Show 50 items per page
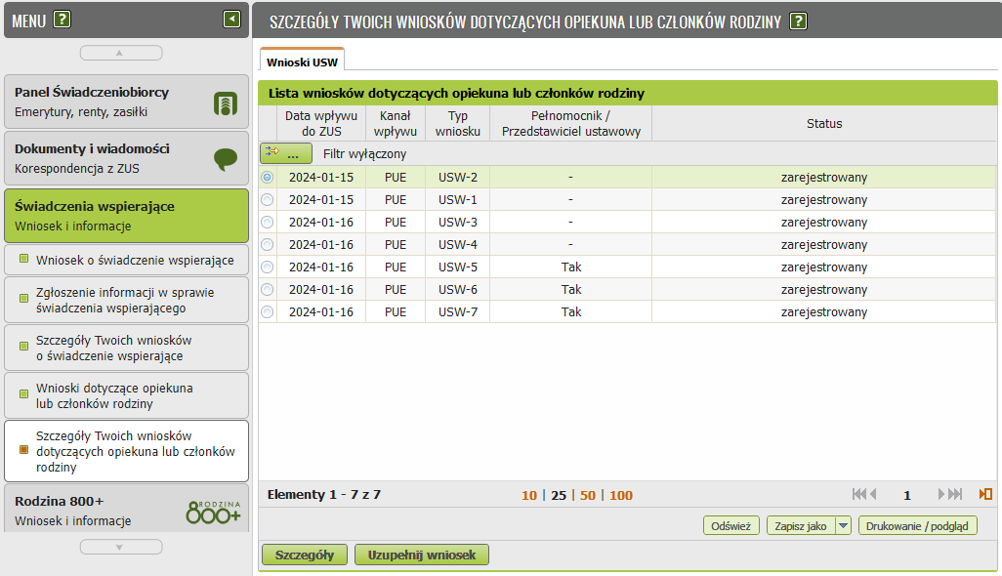Screen dimensions: 1002x576 pos(588,495)
